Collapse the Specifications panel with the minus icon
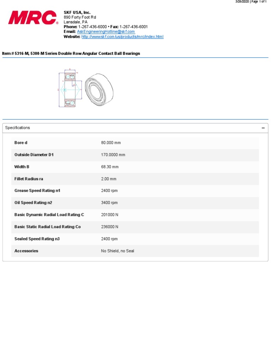Screen dimensions: 271x362 [263, 128]
